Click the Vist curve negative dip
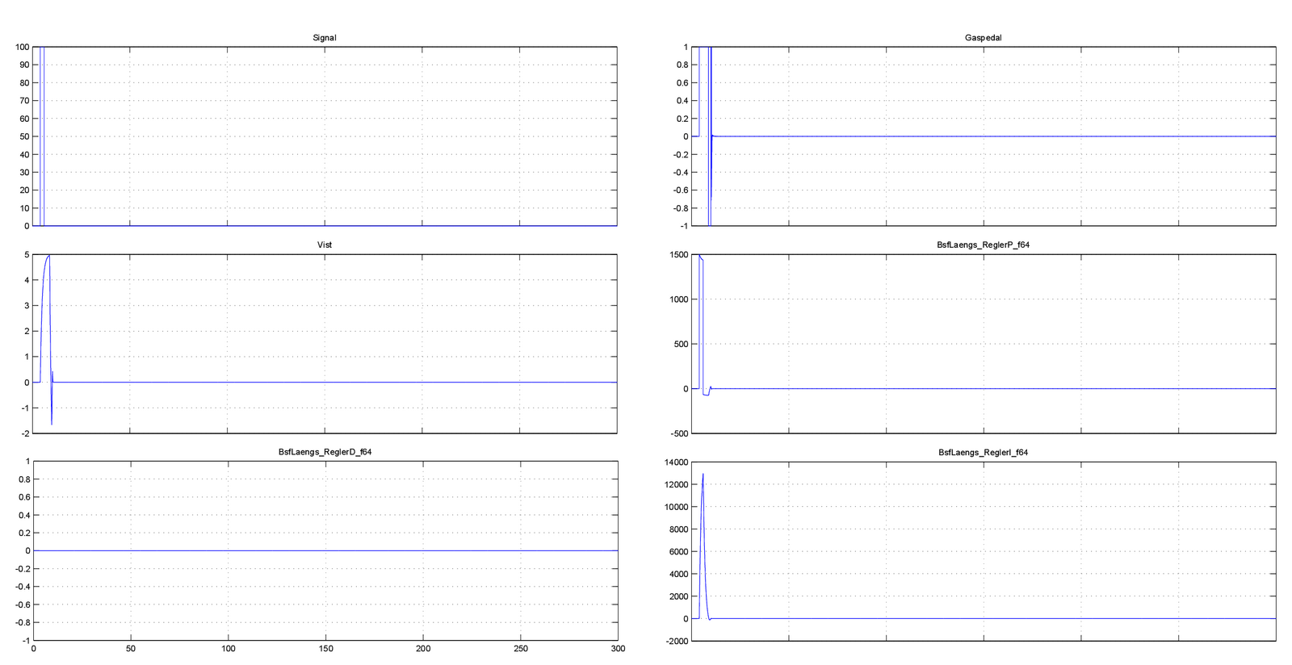This screenshot has height=665, width=1292. pos(52,423)
